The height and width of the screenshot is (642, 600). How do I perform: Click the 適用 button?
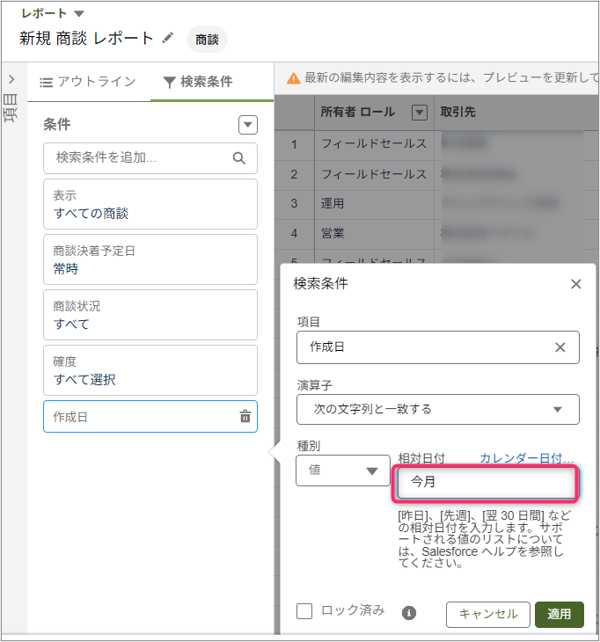(x=559, y=614)
